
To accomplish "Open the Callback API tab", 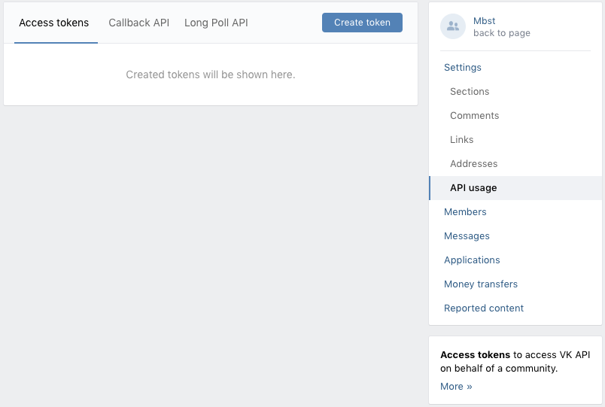I will click(x=139, y=23).
